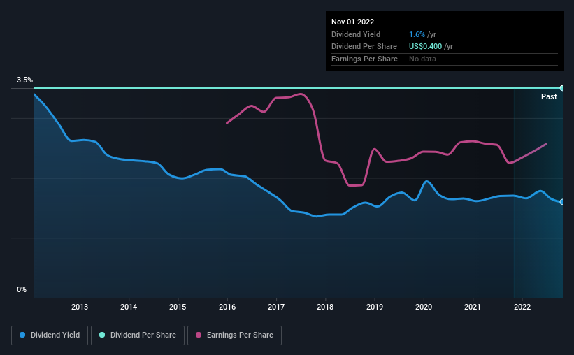
Task: Click the teal dividend line endpoint marker
Action: (562, 88)
